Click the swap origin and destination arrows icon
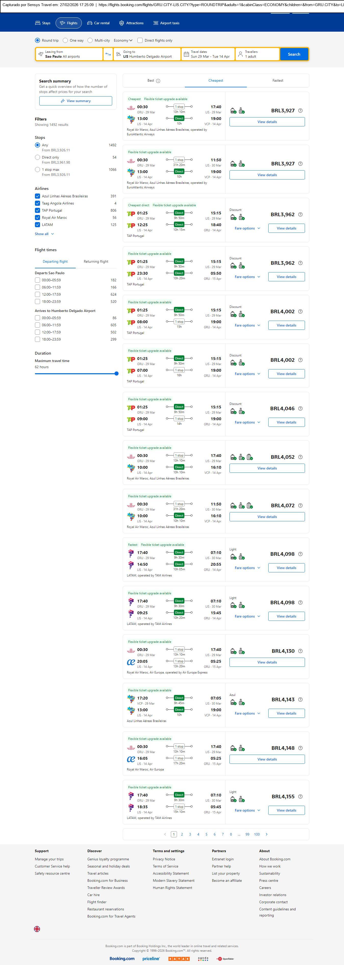 click(x=108, y=54)
